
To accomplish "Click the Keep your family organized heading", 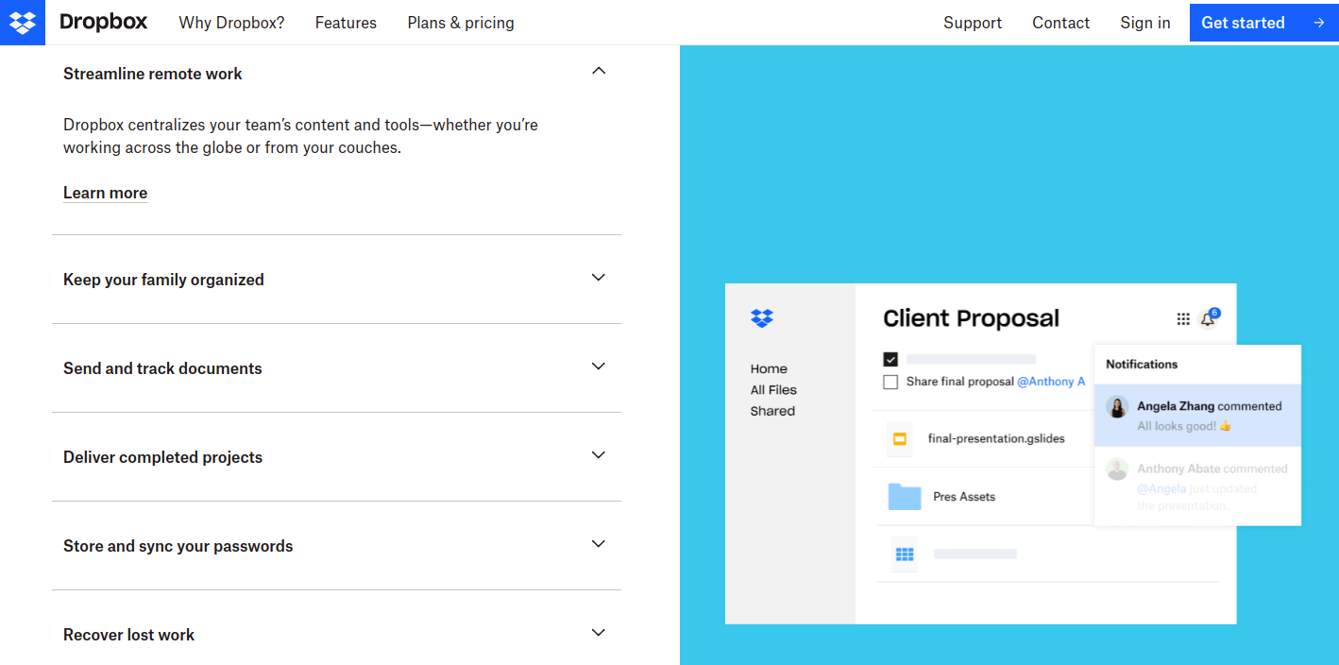I will click(163, 280).
